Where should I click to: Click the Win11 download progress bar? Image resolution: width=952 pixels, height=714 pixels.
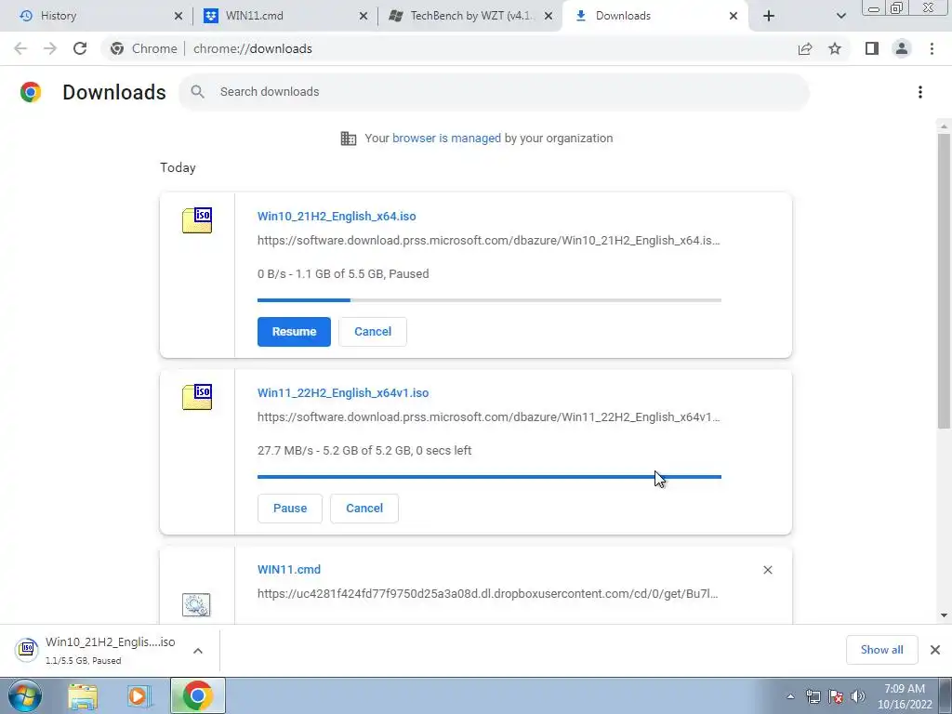pyautogui.click(x=489, y=477)
